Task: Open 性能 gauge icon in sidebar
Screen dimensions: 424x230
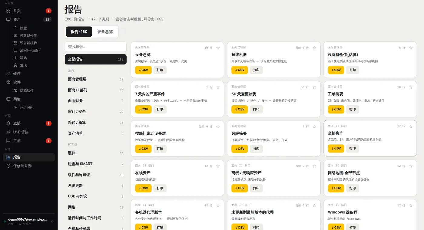Action: 15,28
